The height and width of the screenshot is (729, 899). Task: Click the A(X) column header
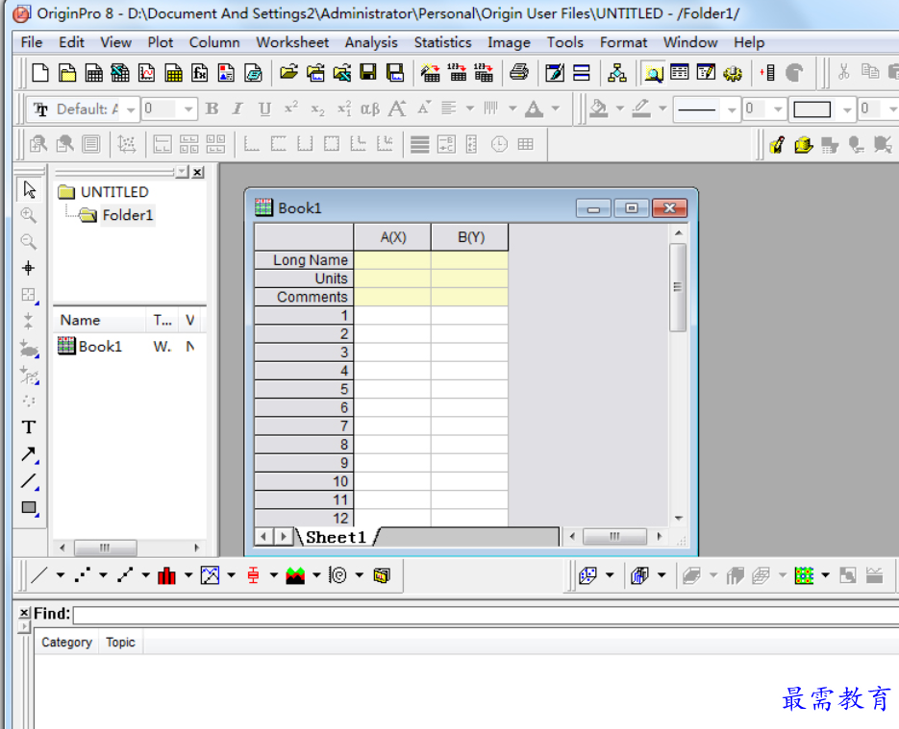point(392,237)
